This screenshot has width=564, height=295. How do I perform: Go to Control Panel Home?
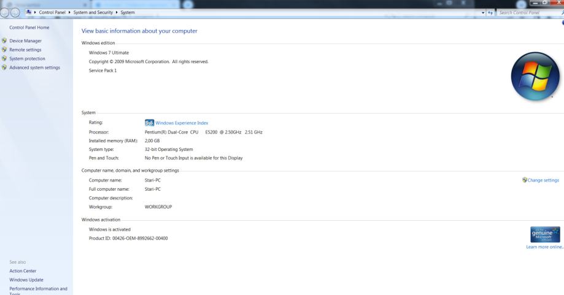[29, 28]
